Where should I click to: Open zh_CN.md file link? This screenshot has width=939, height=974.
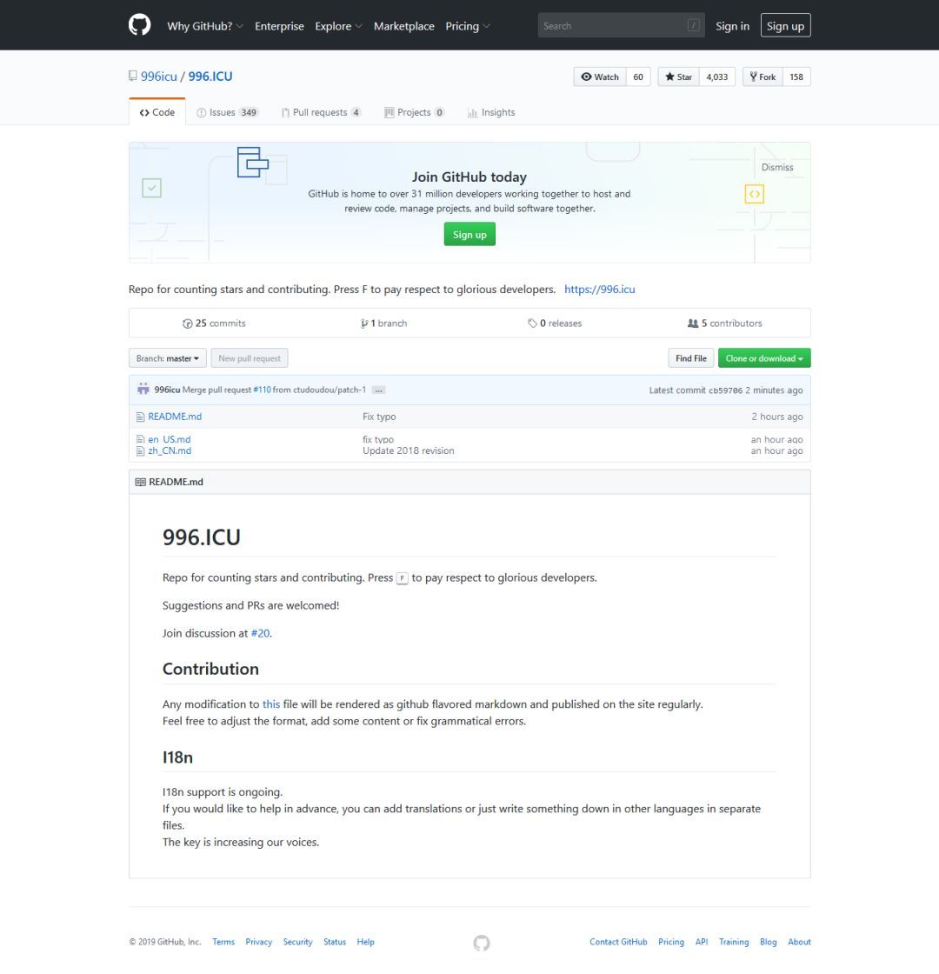click(x=170, y=451)
